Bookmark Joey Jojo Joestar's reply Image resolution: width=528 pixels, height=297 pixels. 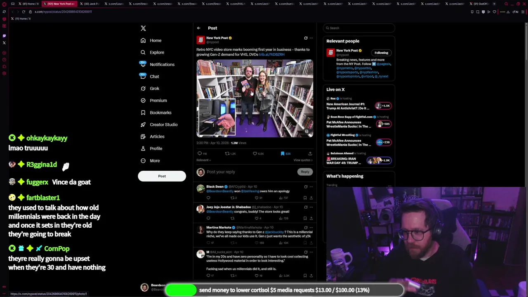coord(305,218)
